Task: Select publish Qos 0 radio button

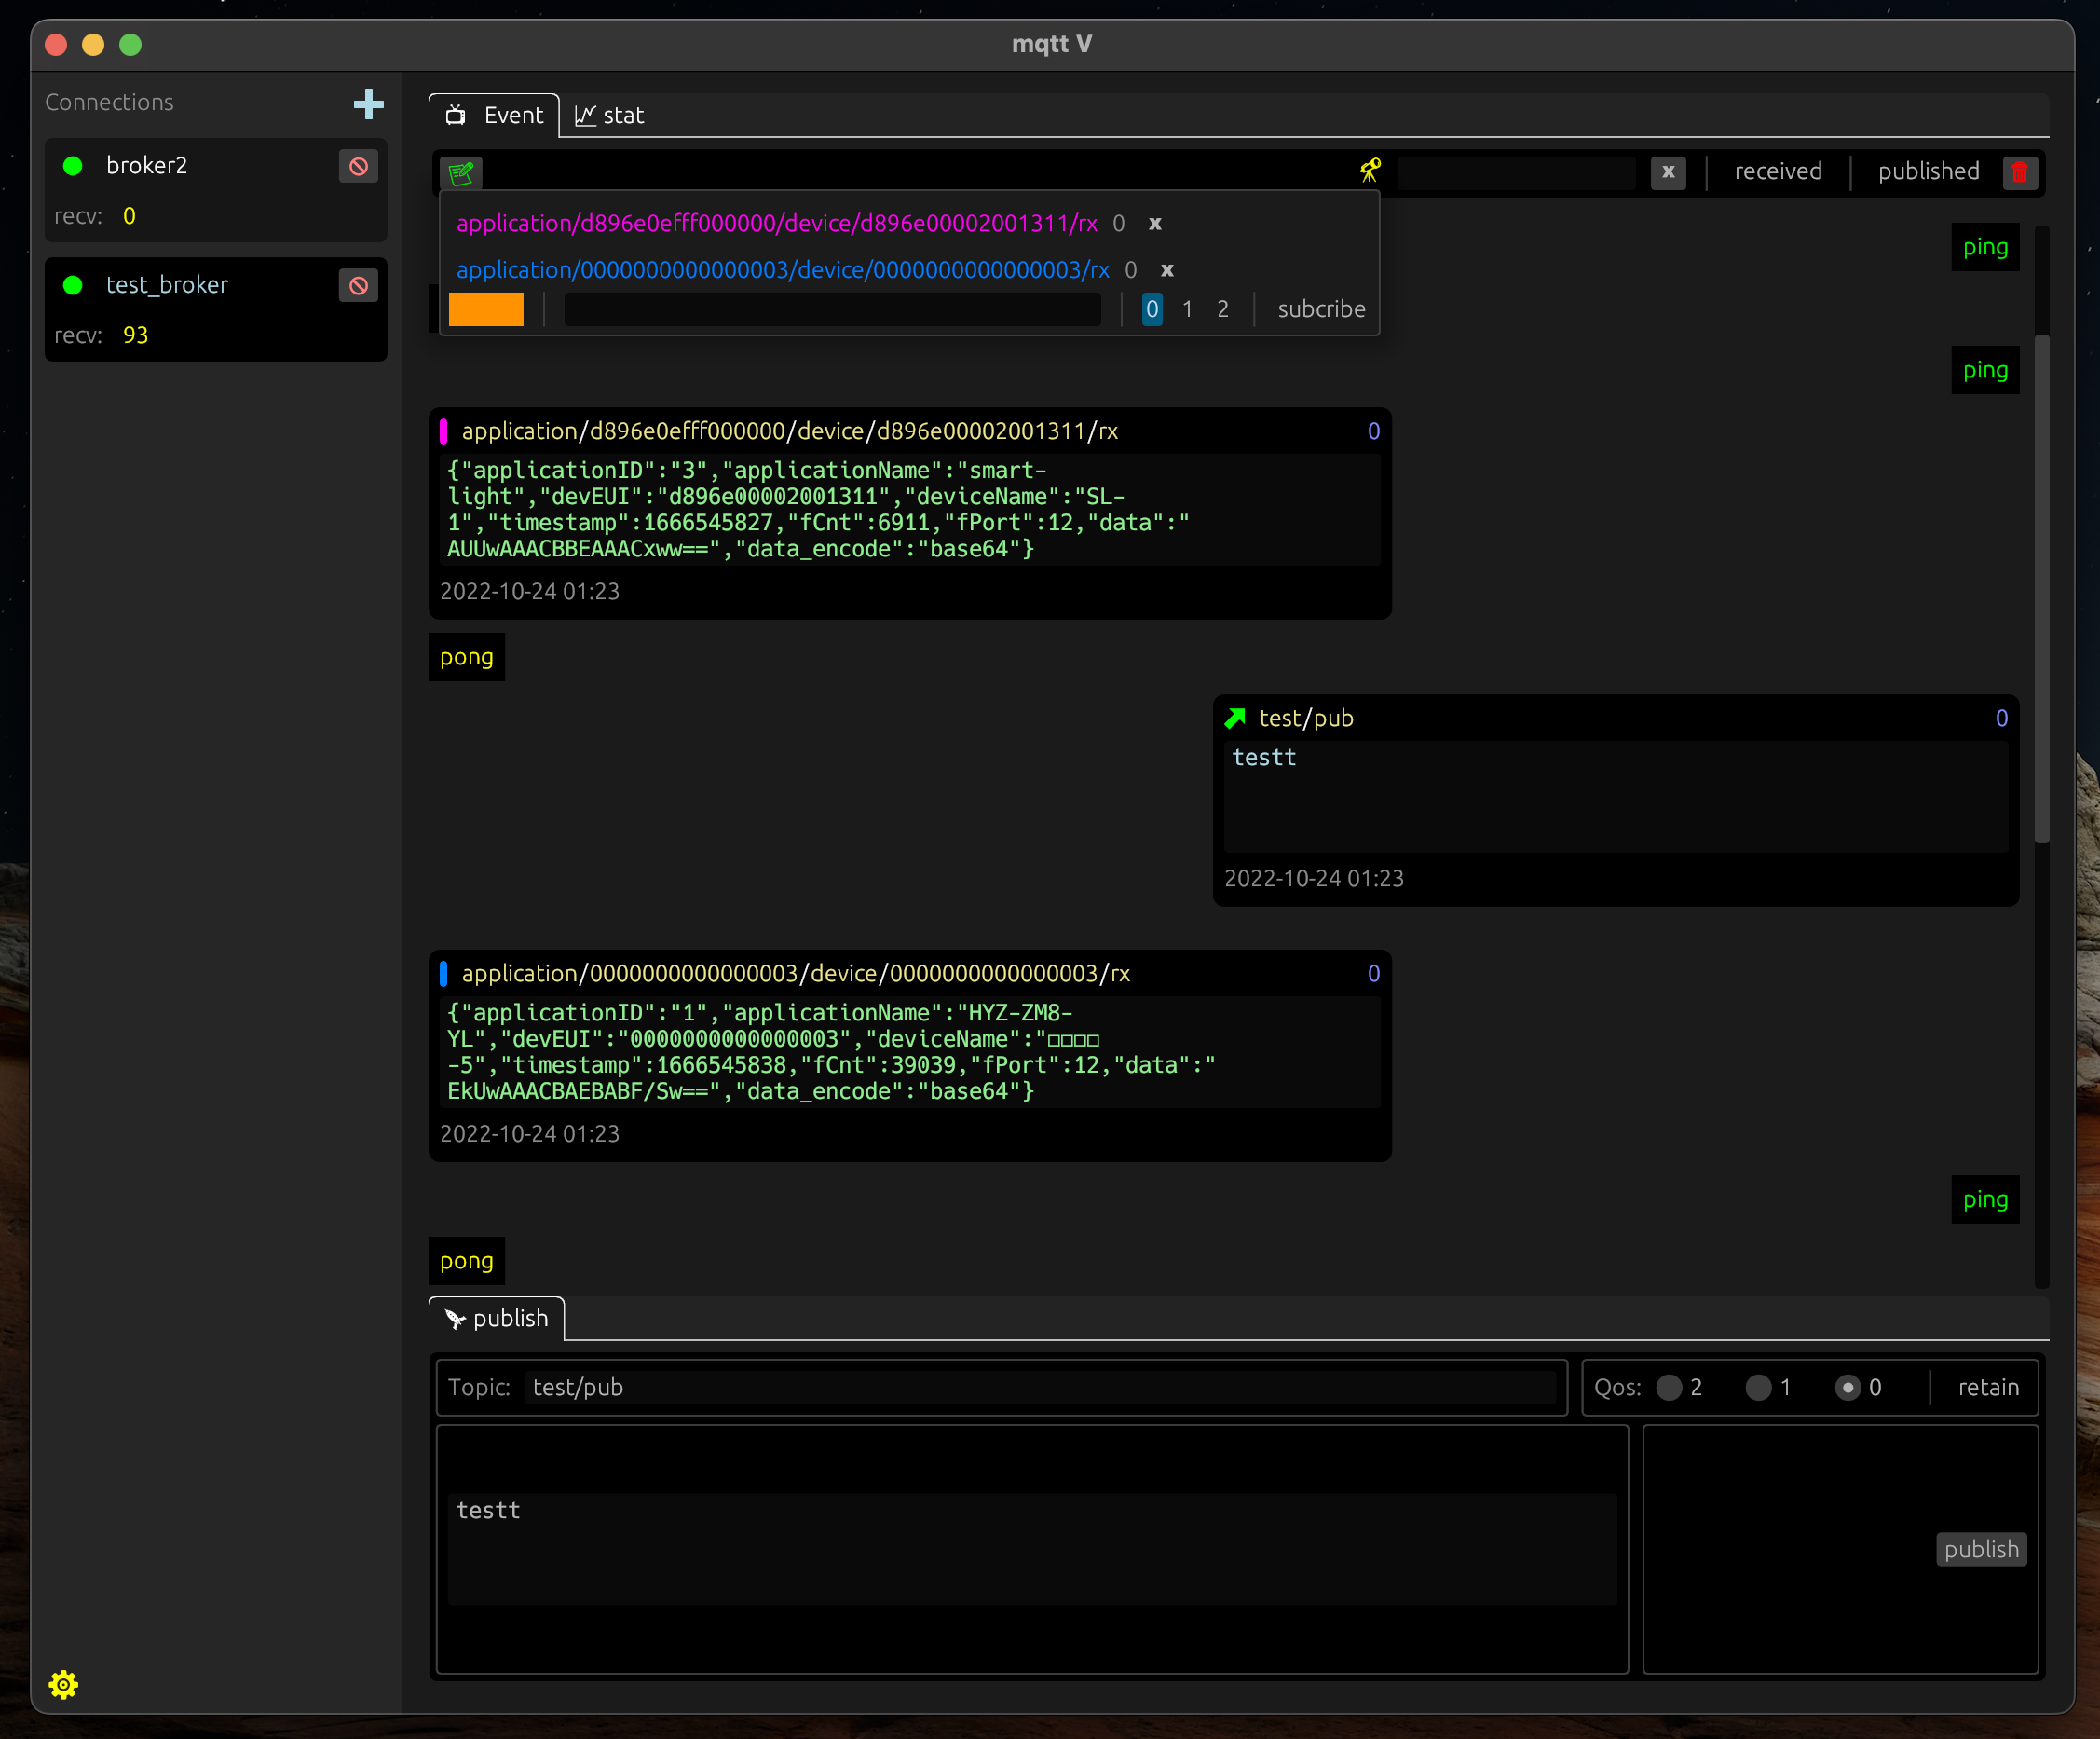Action: [x=1848, y=1387]
